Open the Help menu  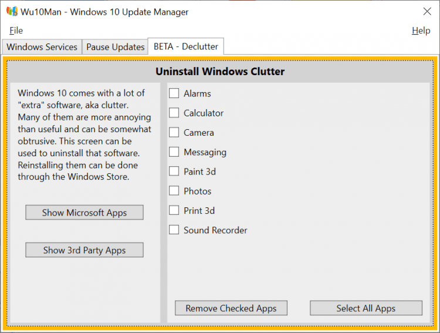(x=421, y=31)
